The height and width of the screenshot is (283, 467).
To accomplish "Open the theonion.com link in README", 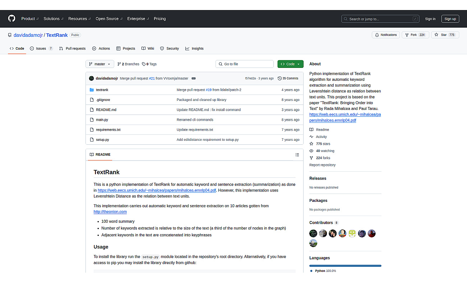I will coord(110,212).
